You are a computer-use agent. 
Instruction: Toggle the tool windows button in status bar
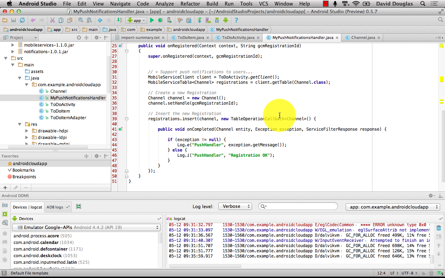4,273
